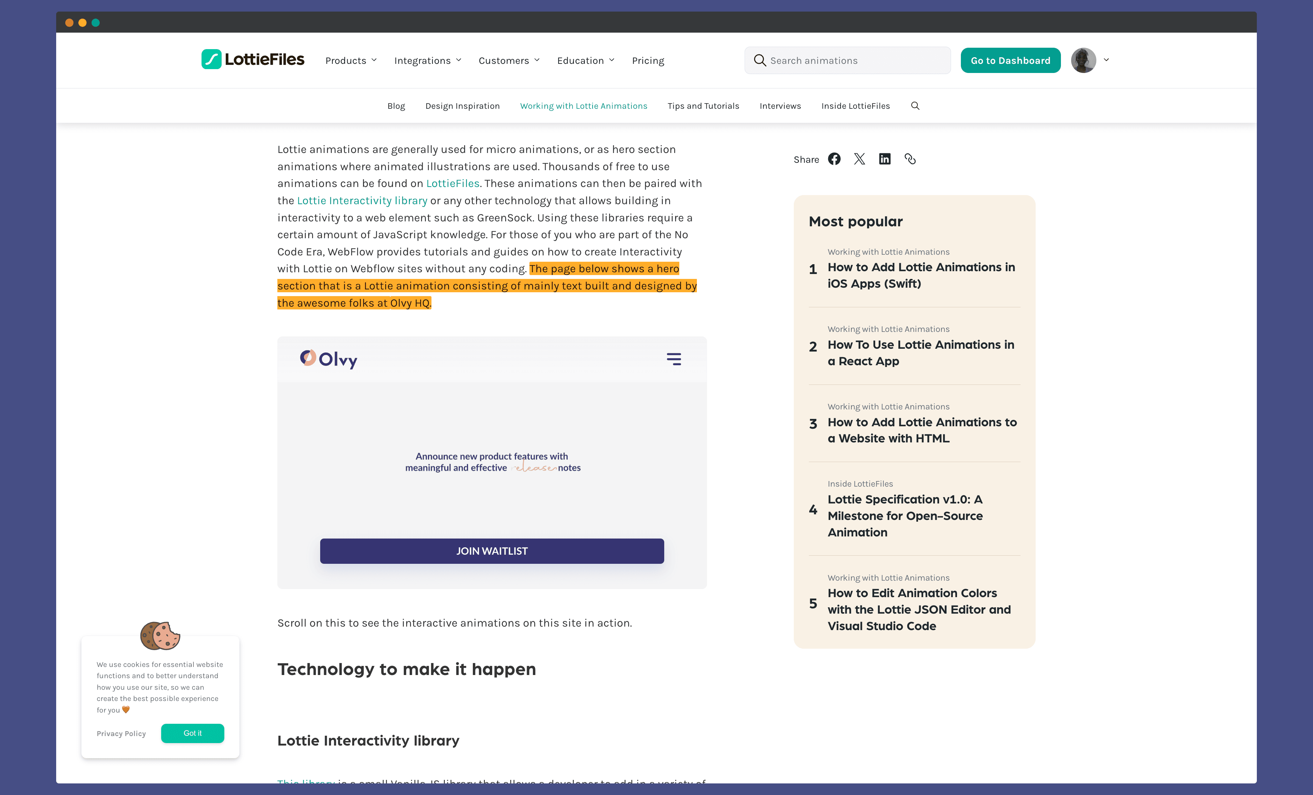Expand the user profile dropdown

point(1107,60)
